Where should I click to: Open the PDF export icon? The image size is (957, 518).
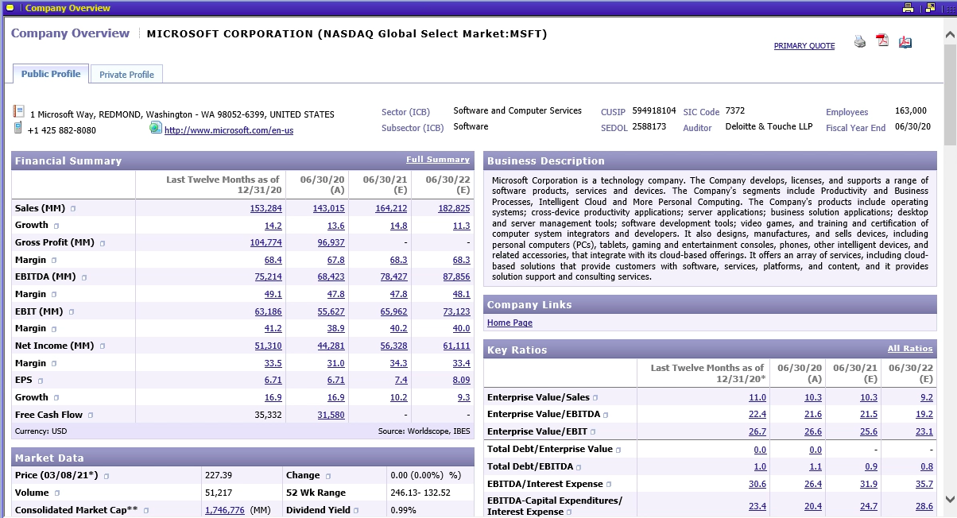tap(882, 41)
